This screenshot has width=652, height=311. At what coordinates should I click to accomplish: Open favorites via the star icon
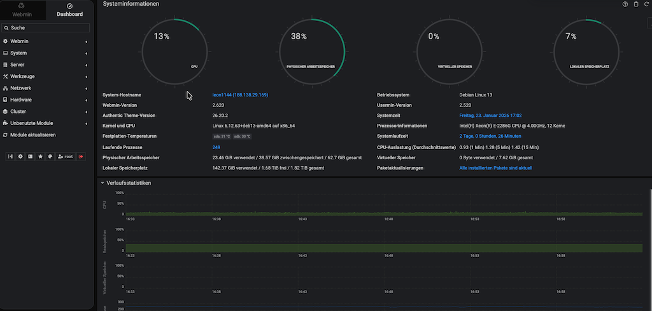point(40,155)
